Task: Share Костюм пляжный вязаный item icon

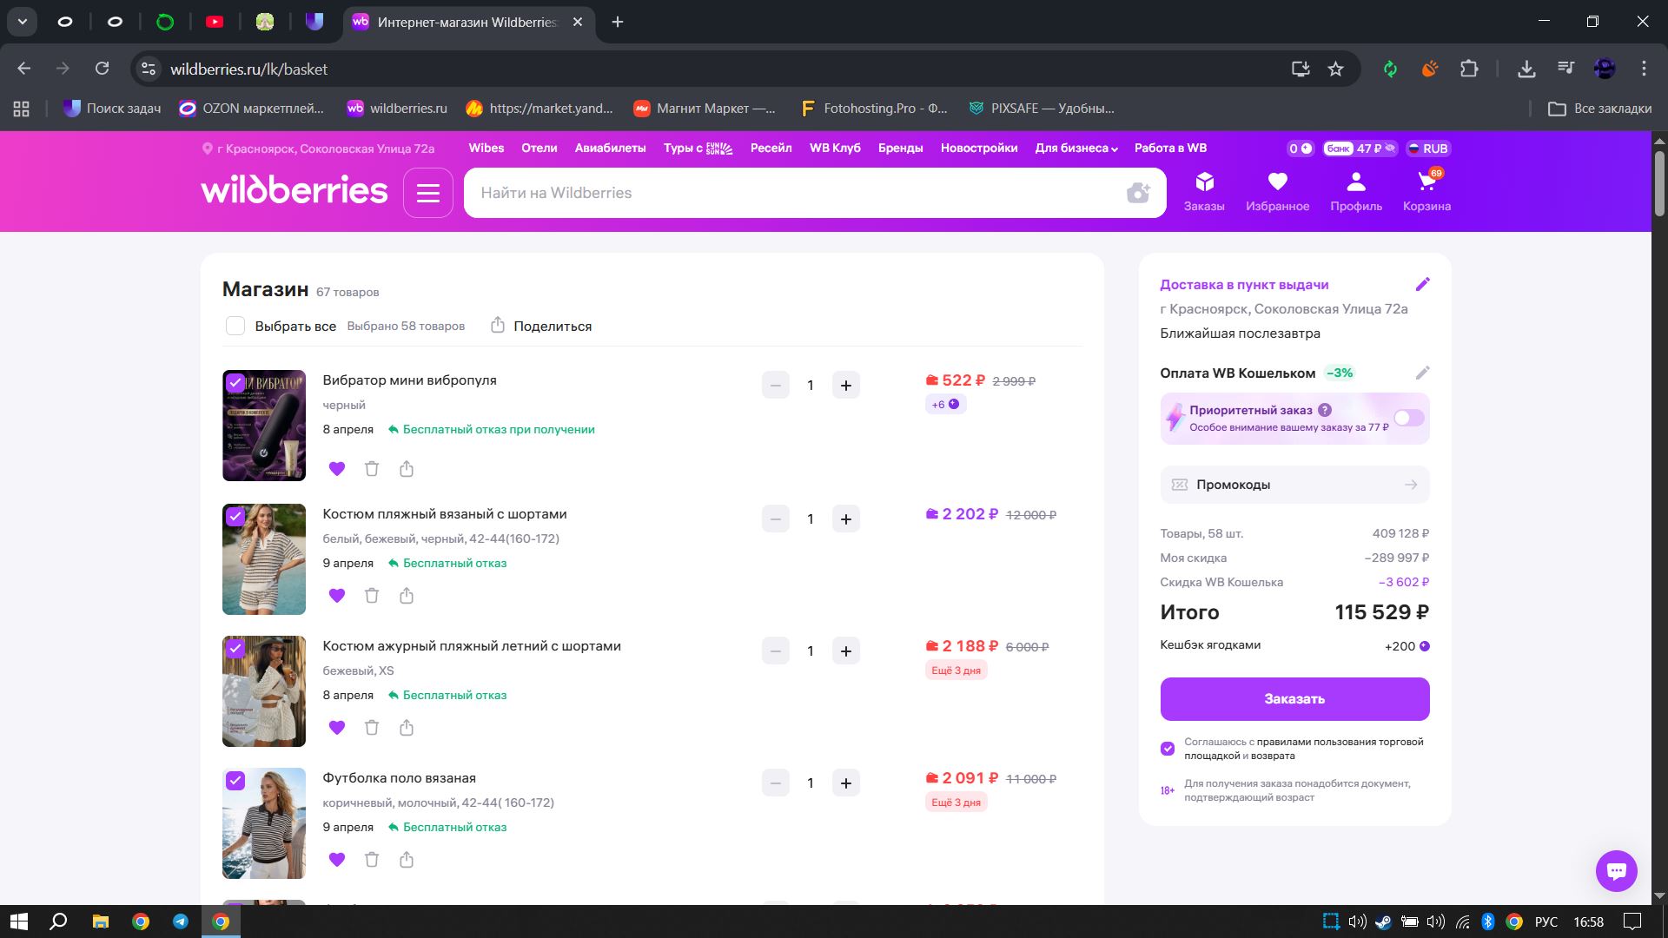Action: (x=407, y=596)
